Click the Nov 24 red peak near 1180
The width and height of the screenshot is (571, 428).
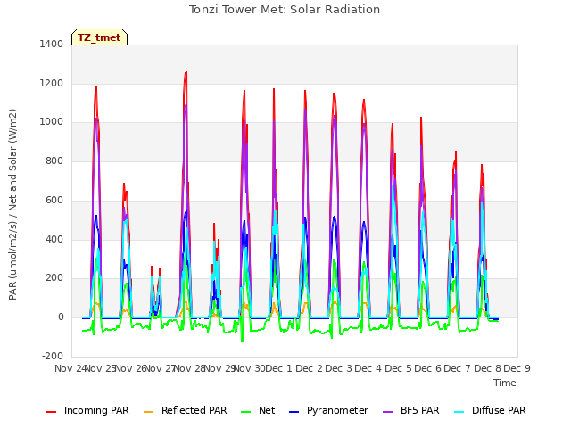96,87
